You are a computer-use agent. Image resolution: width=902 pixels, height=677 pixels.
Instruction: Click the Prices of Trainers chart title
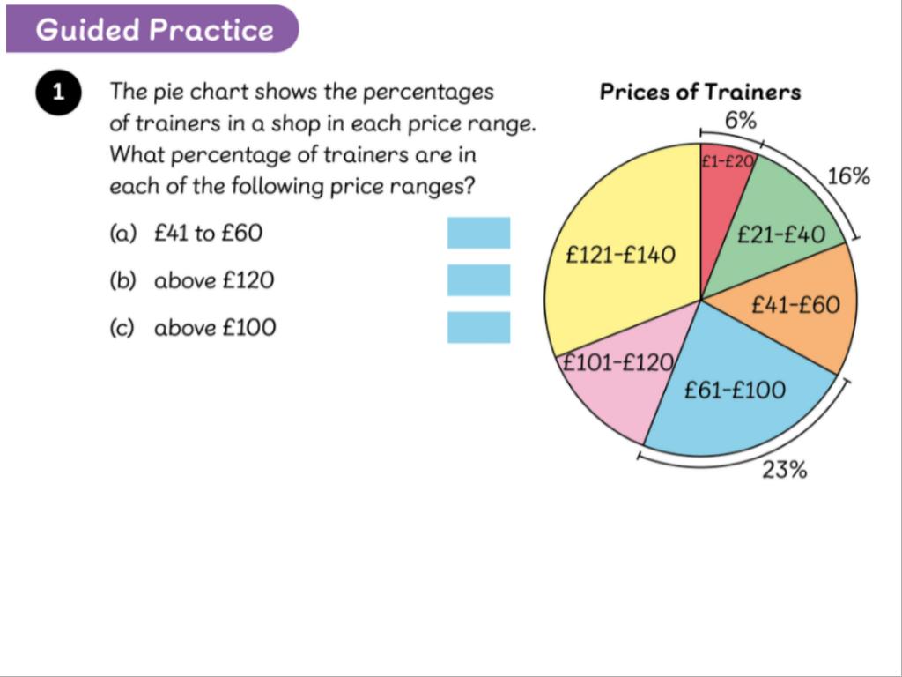pyautogui.click(x=700, y=92)
